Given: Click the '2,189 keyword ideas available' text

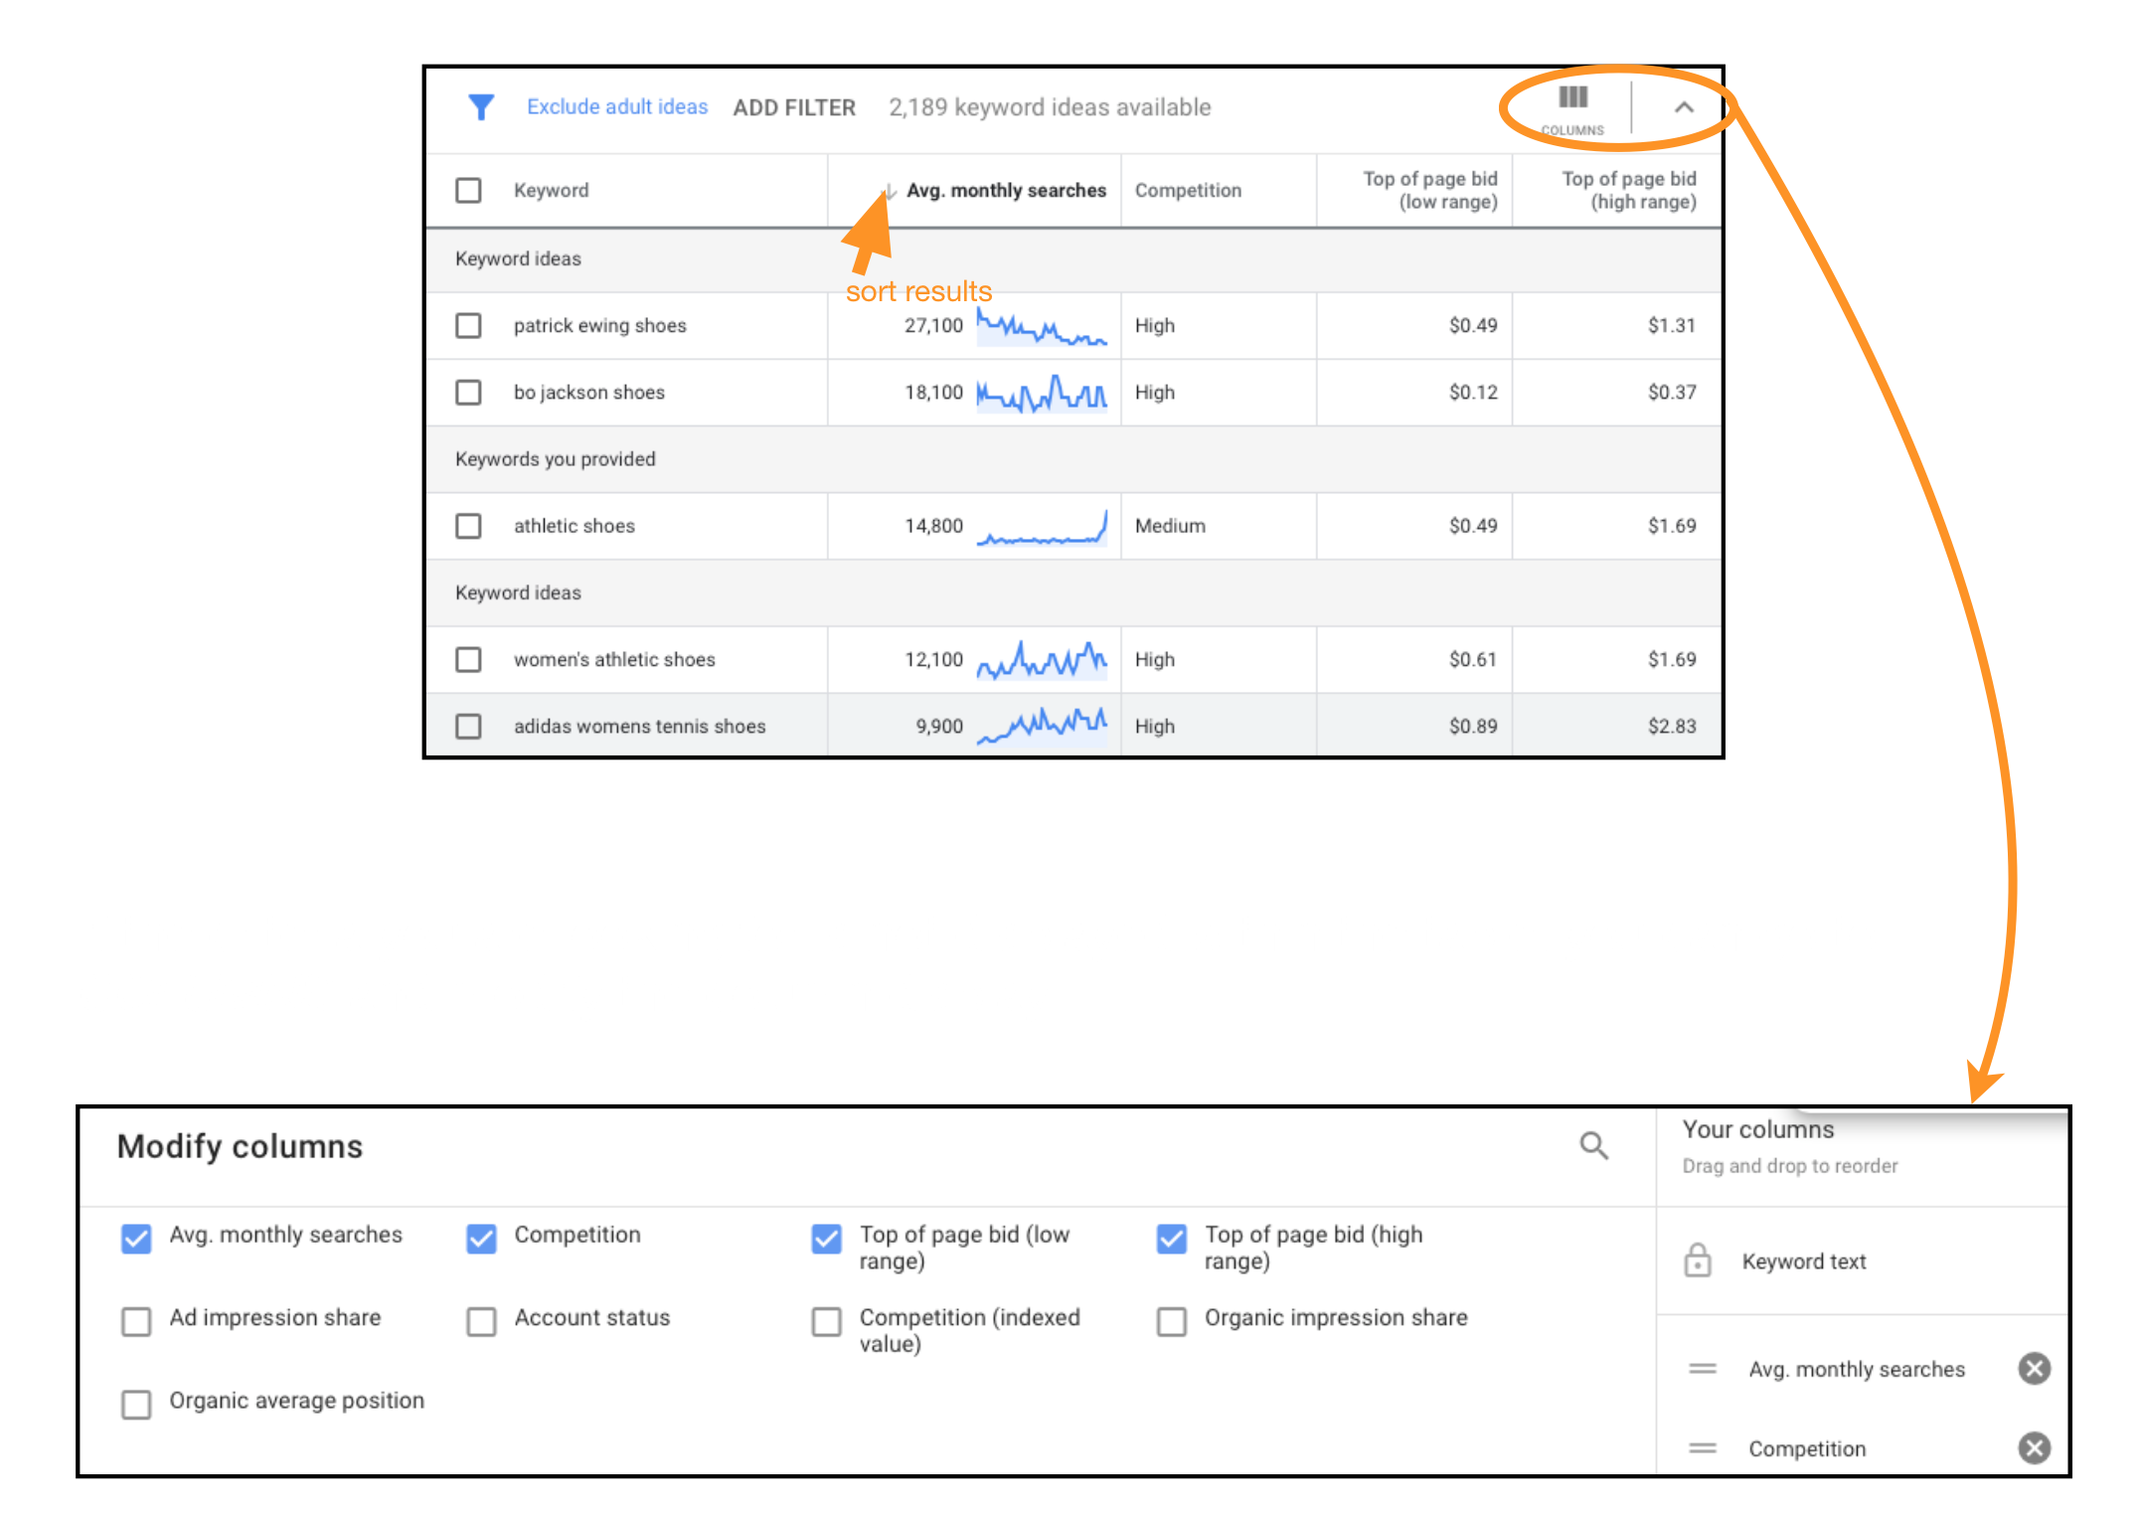Looking at the screenshot, I should click(x=1050, y=107).
